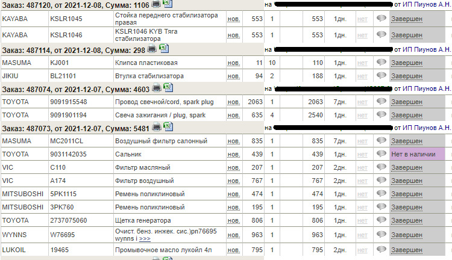This screenshot has height=260, width=452.
Task: Click Завершен status for KSLR1045
Action: (406, 19)
